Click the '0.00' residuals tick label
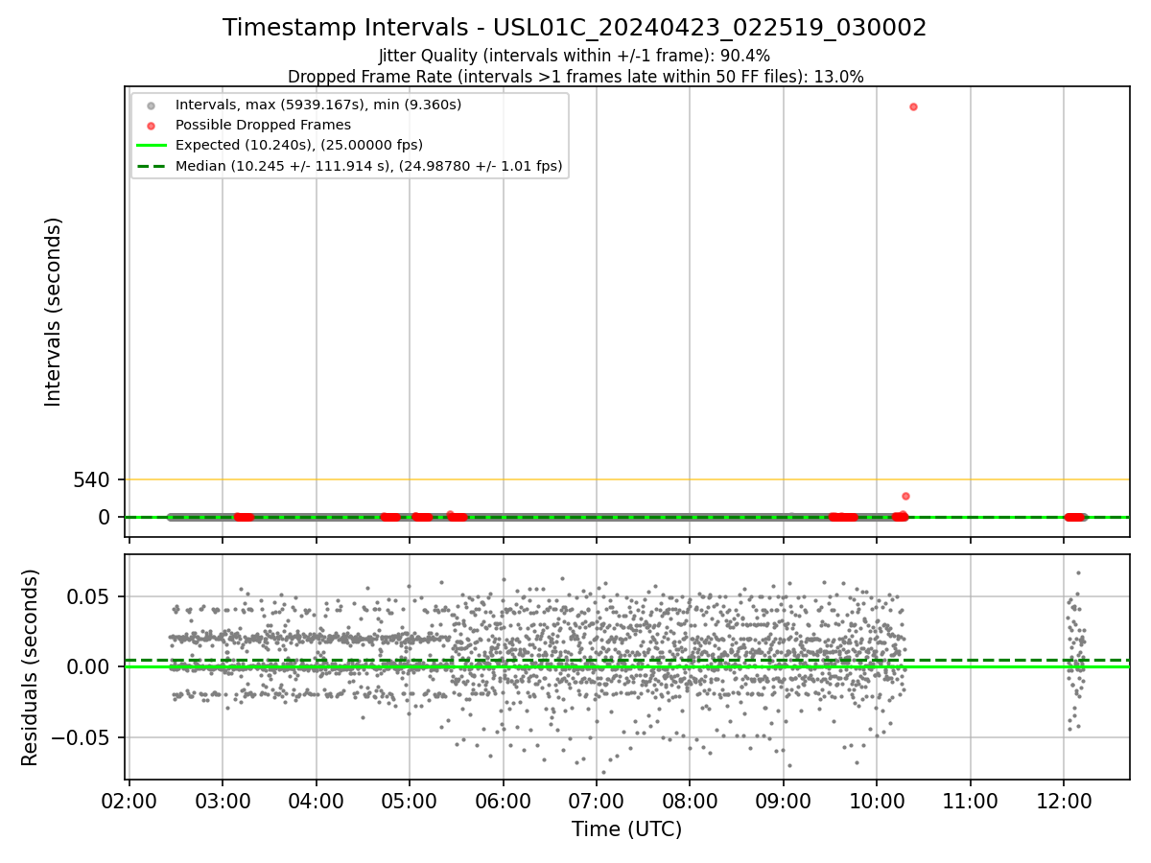Viewport: 1151px width, 863px height. 87,666
